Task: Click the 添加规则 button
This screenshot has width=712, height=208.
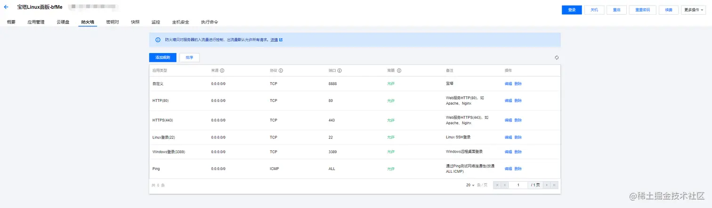Action: tap(163, 57)
